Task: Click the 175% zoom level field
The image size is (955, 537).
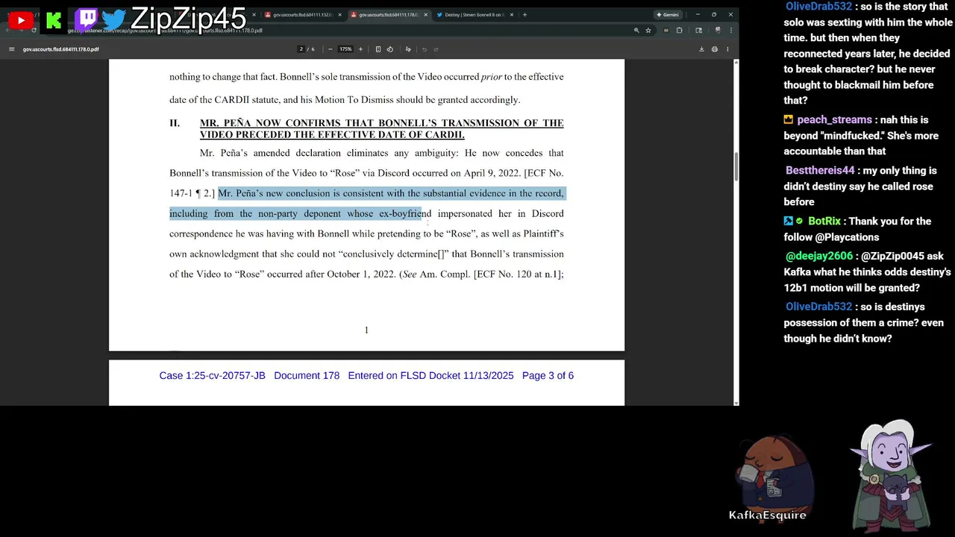Action: click(x=345, y=49)
